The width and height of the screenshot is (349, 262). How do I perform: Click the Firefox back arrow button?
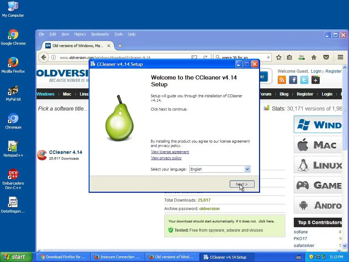44,57
